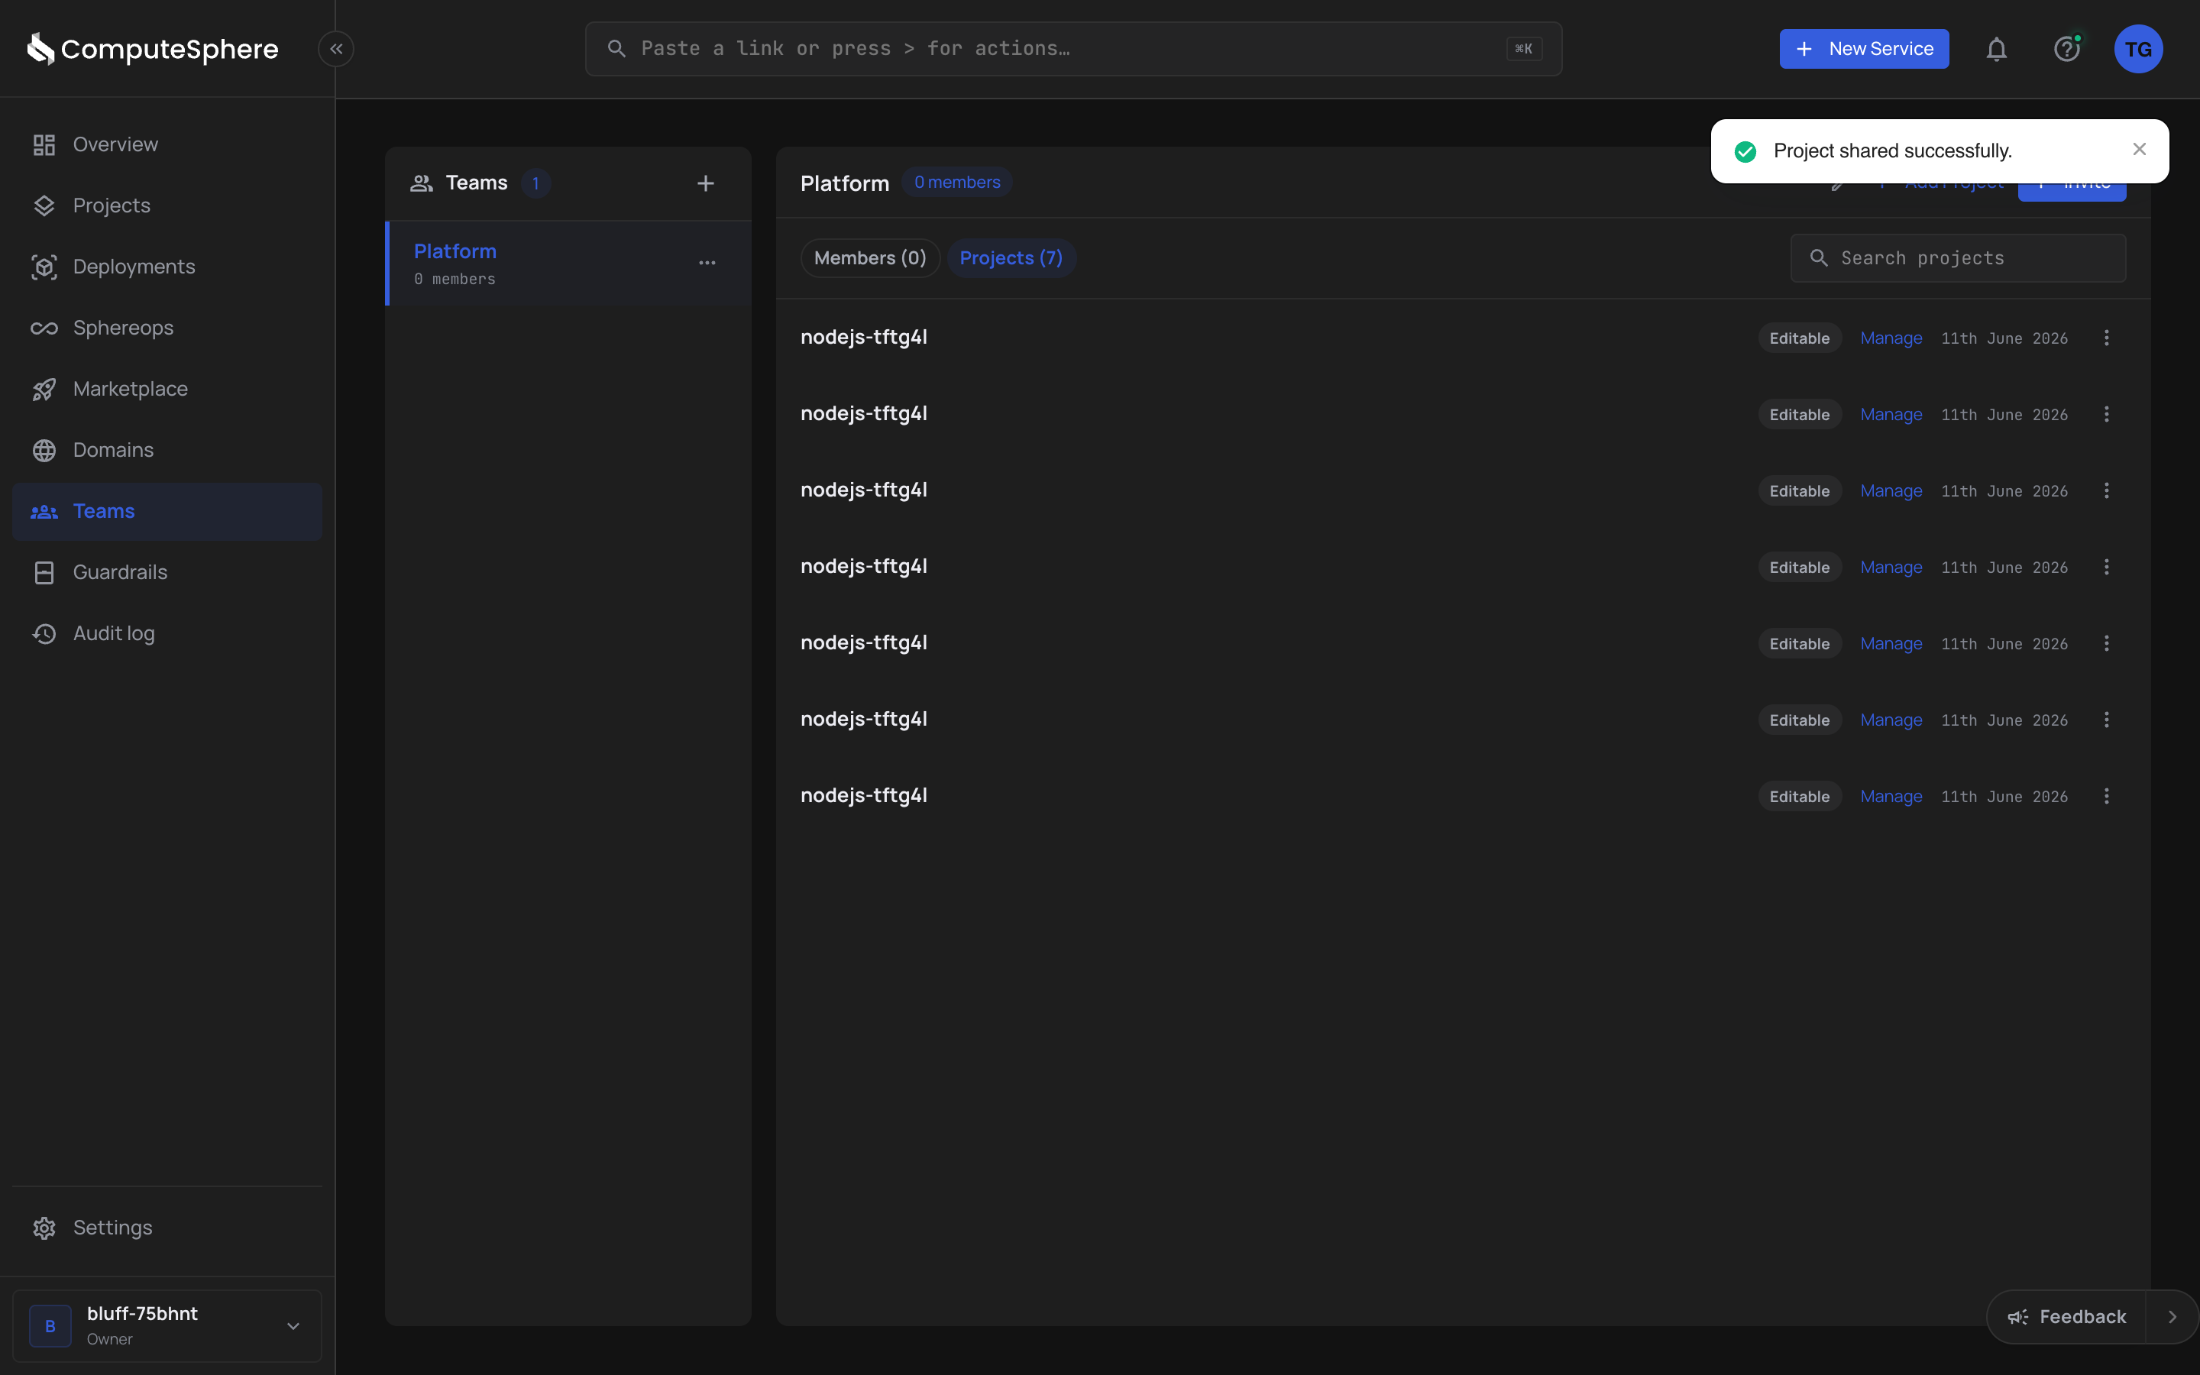Collapse the sidebar with the double-chevron button
2200x1375 pixels.
[336, 49]
